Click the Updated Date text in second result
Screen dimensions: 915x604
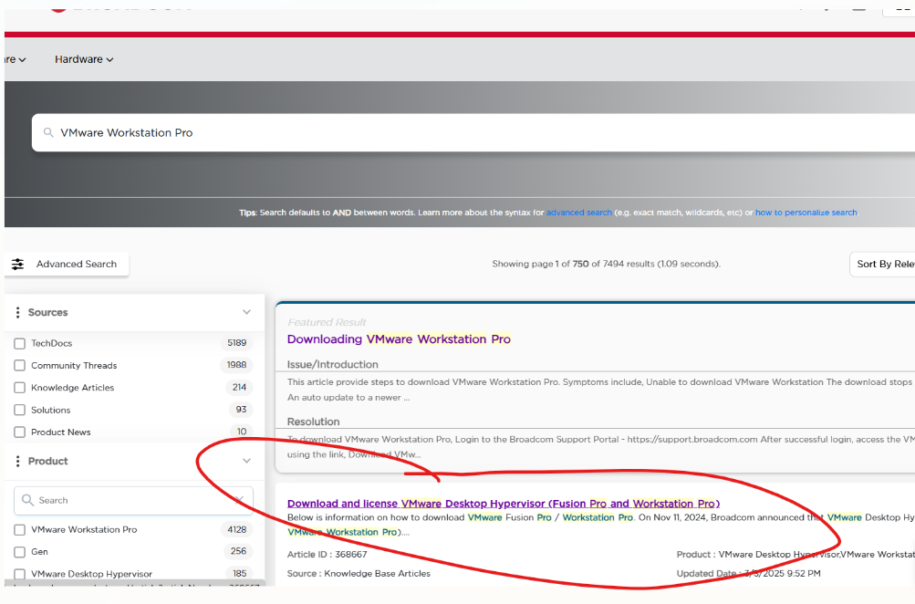point(749,574)
